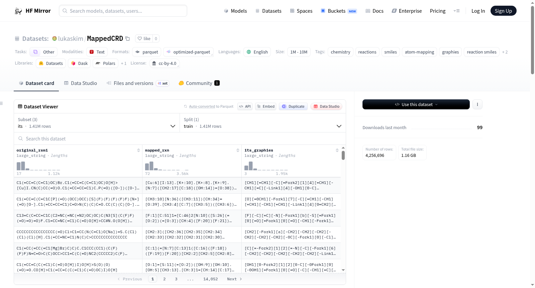Screen dimensions: 535x288
Task: Click the optimized-parquet format tag
Action: pyautogui.click(x=188, y=52)
